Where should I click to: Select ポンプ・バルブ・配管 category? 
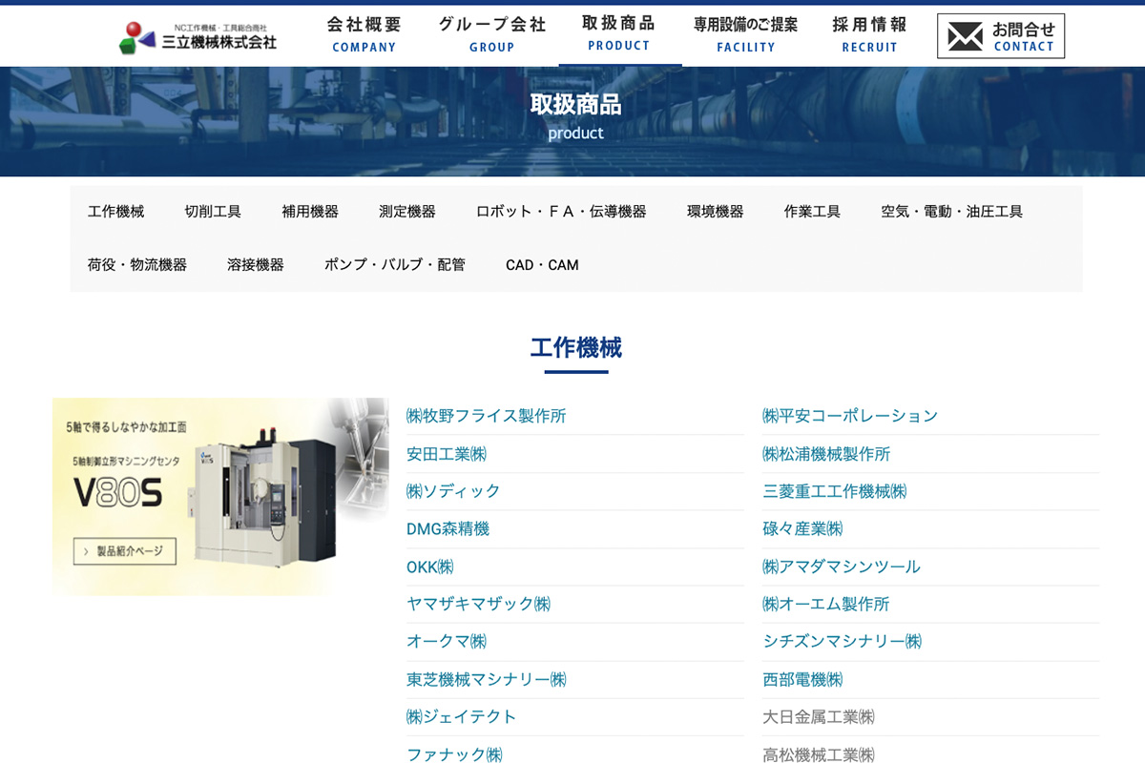point(395,265)
